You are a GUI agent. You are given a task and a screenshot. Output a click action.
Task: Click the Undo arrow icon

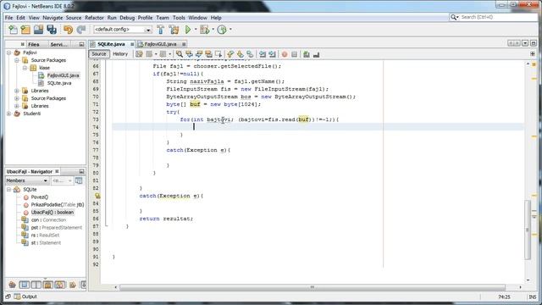pos(68,30)
